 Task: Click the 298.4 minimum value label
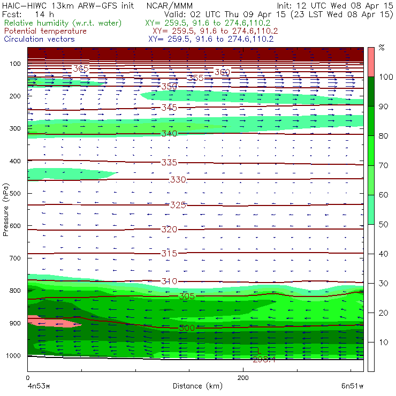[x=264, y=360]
